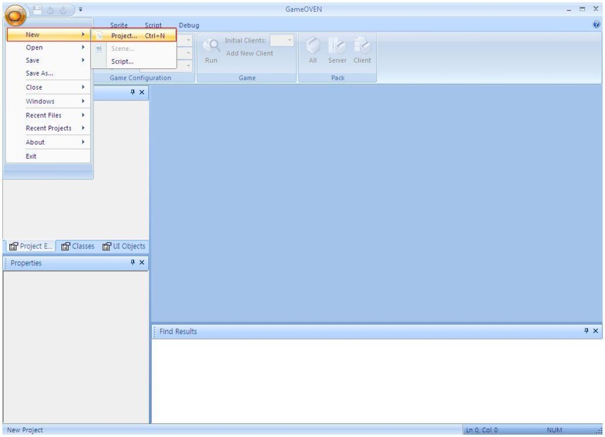Expand the Close submenu arrow
Viewport: 605px width, 437px height.
[x=83, y=87]
